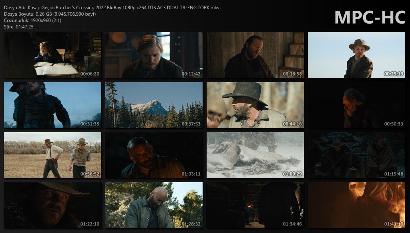Select the thumbnail at 00:06:20
410x233 pixels.
tap(52, 55)
